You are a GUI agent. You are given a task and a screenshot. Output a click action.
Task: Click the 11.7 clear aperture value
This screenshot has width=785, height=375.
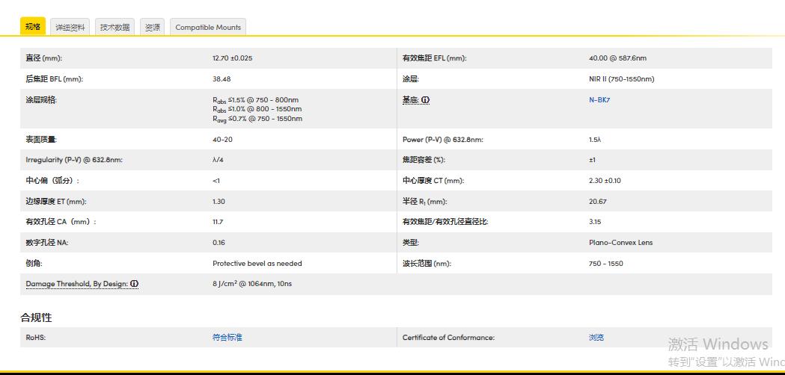218,222
